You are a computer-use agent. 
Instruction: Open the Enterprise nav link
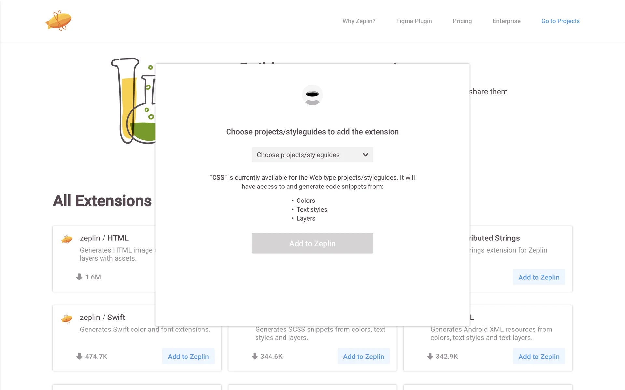click(506, 21)
